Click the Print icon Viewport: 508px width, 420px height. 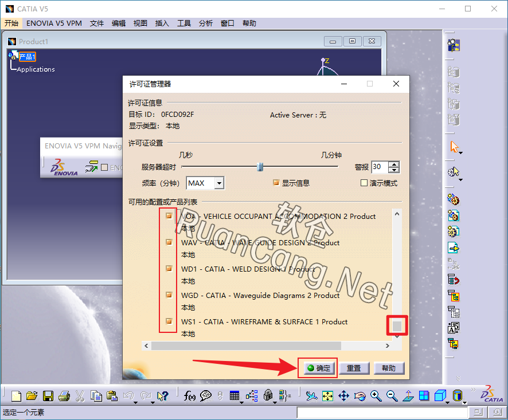tap(64, 396)
